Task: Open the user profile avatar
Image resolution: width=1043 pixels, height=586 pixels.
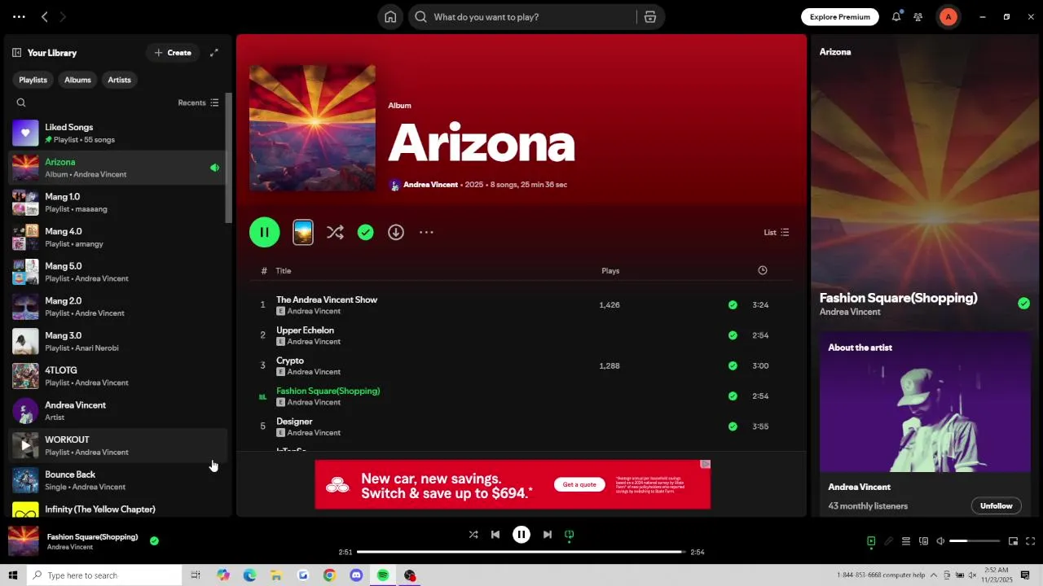Action: click(948, 17)
